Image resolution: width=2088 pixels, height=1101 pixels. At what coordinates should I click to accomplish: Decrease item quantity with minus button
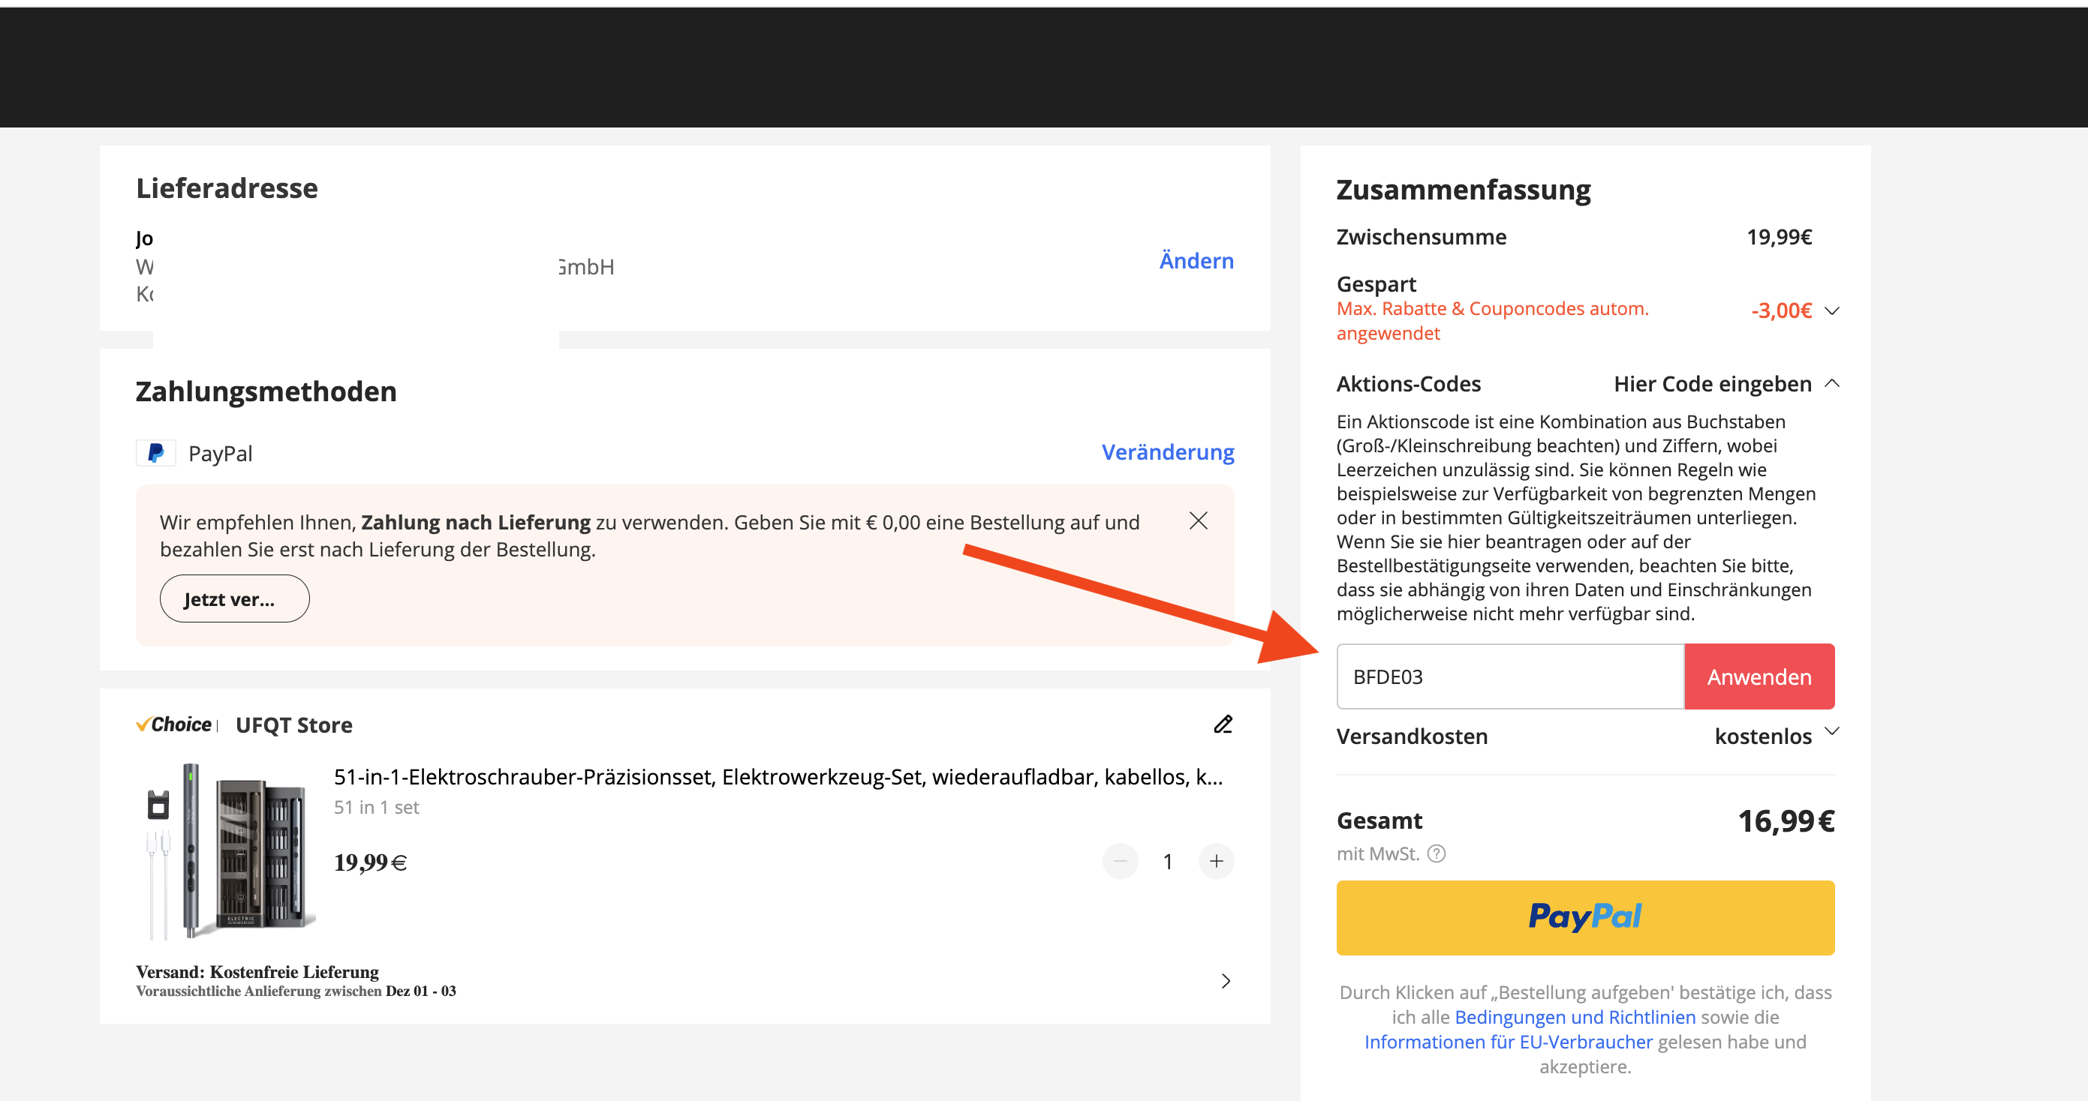coord(1121,861)
